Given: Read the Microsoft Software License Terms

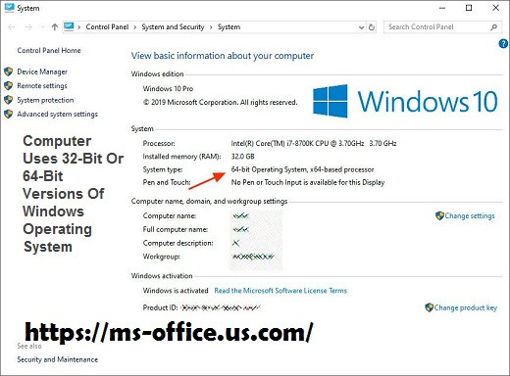Looking at the screenshot, I should coord(280,291).
